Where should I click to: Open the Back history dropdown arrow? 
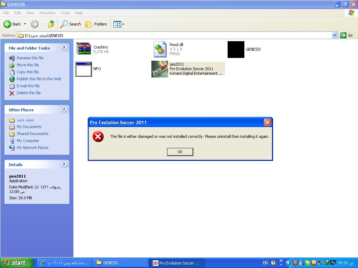(25, 24)
